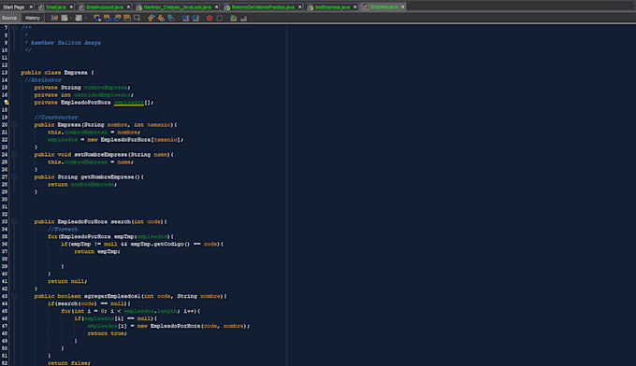Close the Empresa.java tab
This screenshot has height=366, width=636.
pos(403,7)
